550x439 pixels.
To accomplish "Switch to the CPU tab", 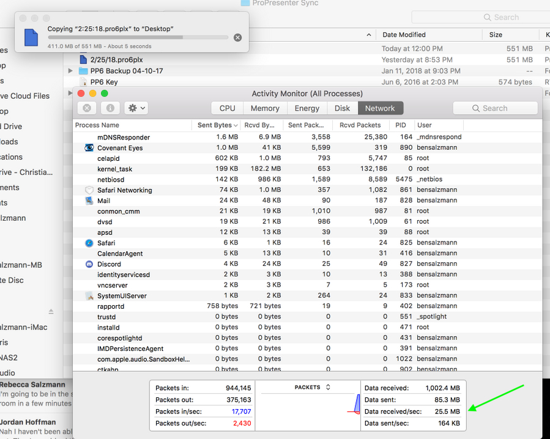I will [x=228, y=108].
